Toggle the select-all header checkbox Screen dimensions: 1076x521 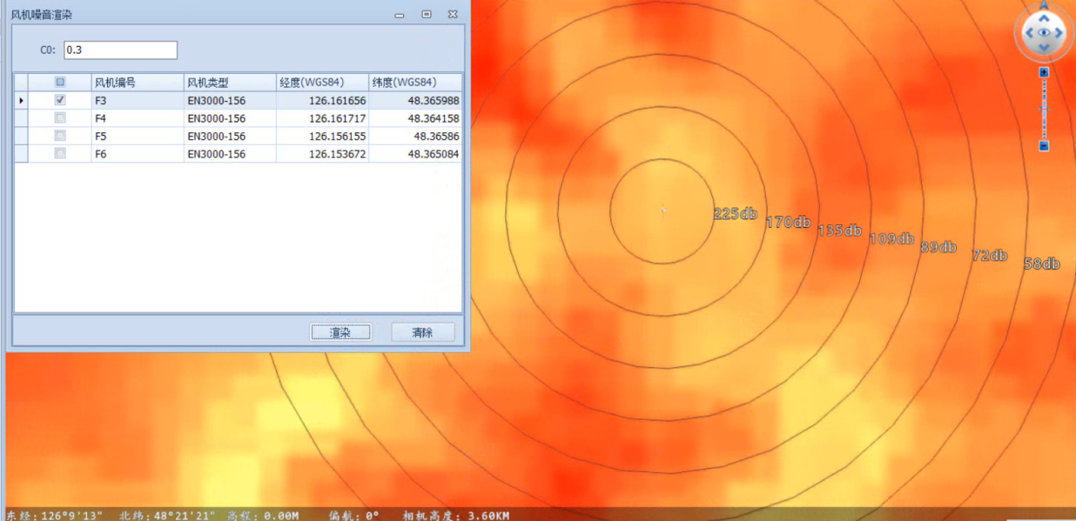tap(60, 83)
